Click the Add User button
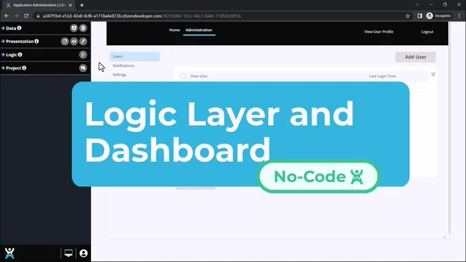466x262 pixels. (415, 57)
